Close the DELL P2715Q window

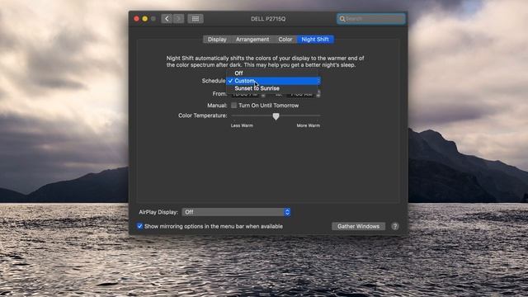136,19
